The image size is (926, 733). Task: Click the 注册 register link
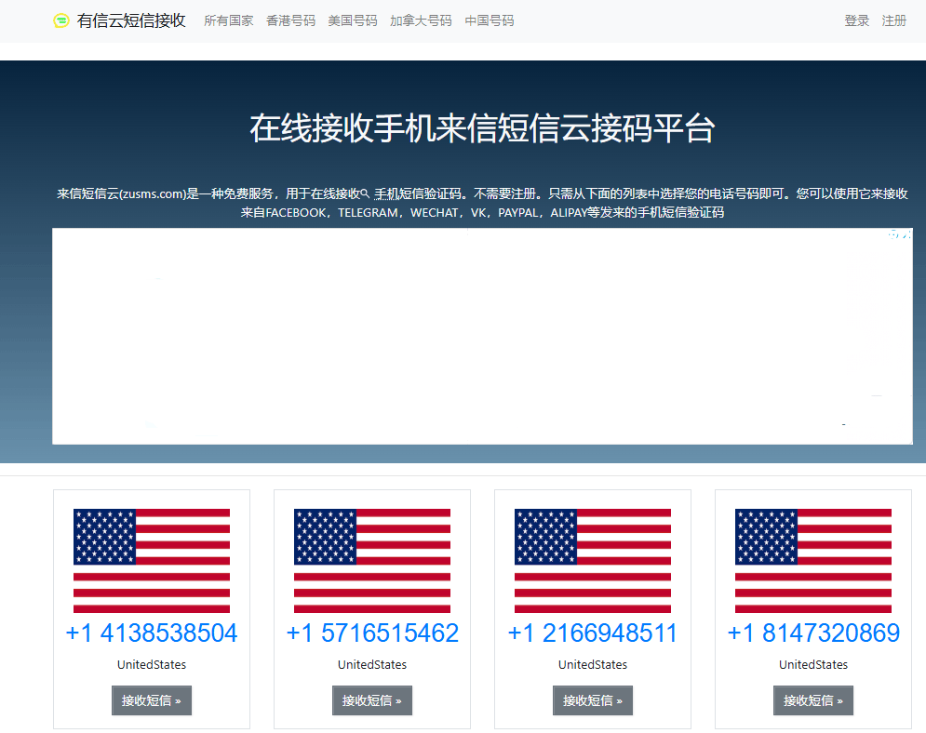click(893, 20)
